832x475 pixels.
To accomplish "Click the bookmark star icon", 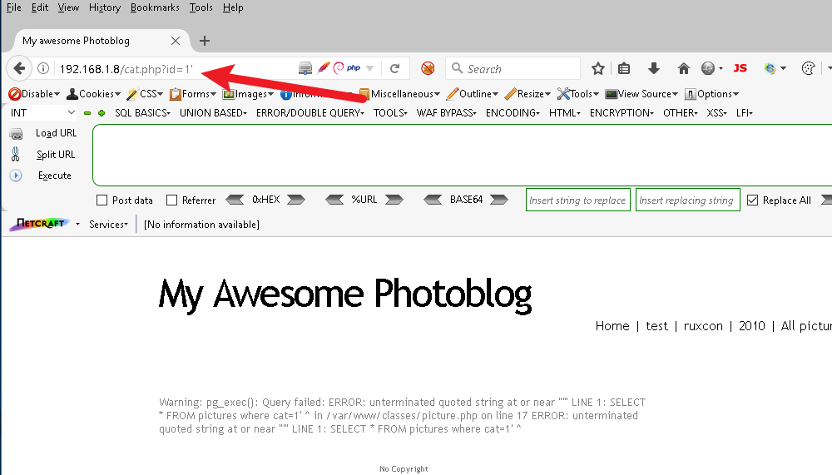I will pyautogui.click(x=597, y=69).
